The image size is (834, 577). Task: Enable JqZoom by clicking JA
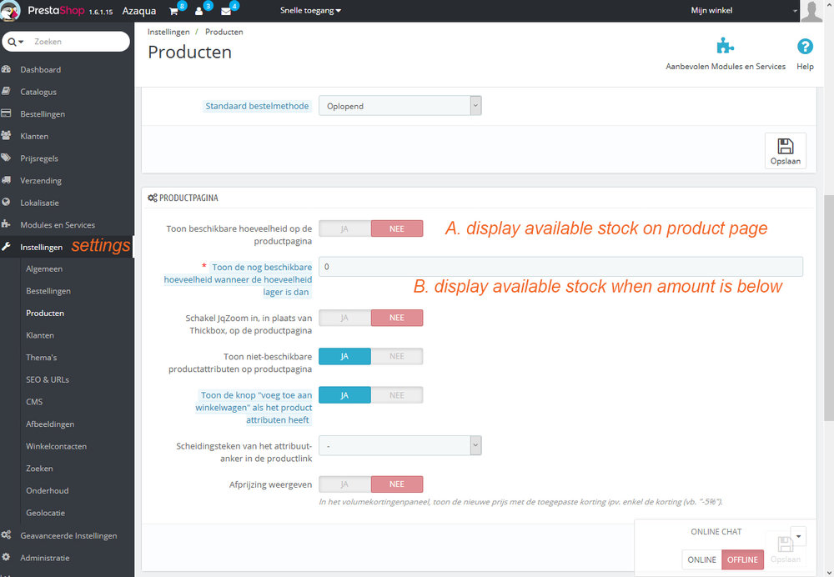tap(344, 318)
